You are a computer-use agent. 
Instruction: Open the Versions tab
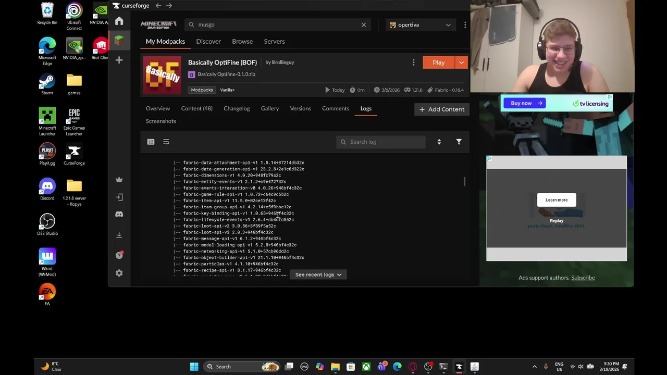click(x=301, y=108)
